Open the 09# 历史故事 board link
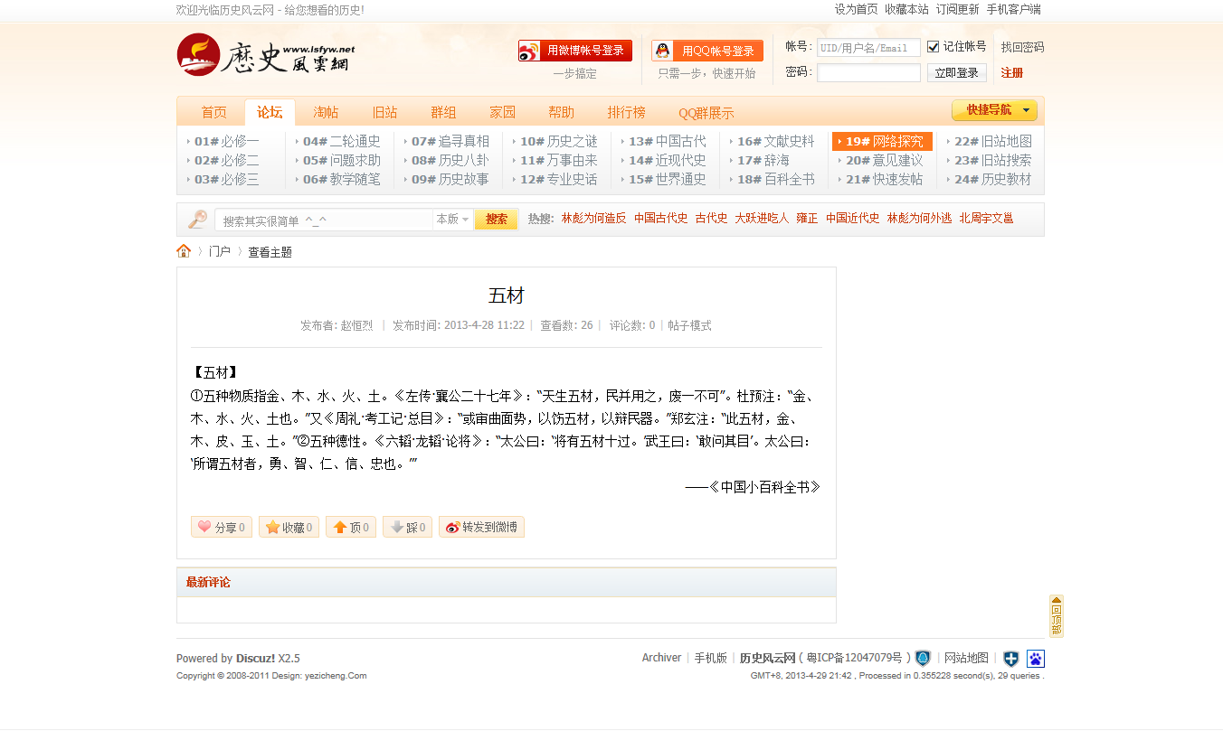Screen dimensions: 1223x731 click(x=450, y=179)
